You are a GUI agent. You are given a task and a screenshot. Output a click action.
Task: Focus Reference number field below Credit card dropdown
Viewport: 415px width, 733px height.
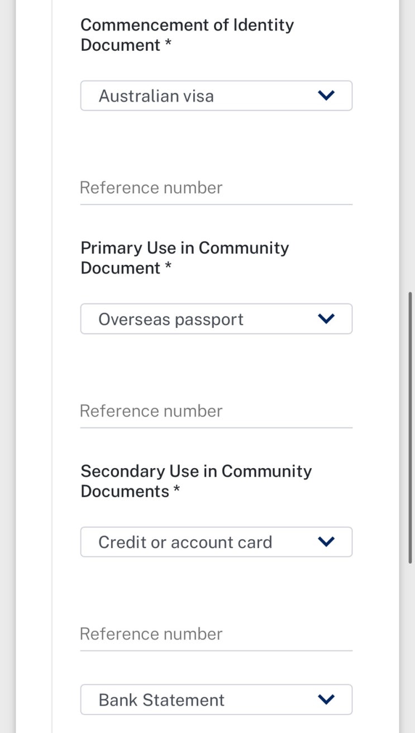[216, 635]
